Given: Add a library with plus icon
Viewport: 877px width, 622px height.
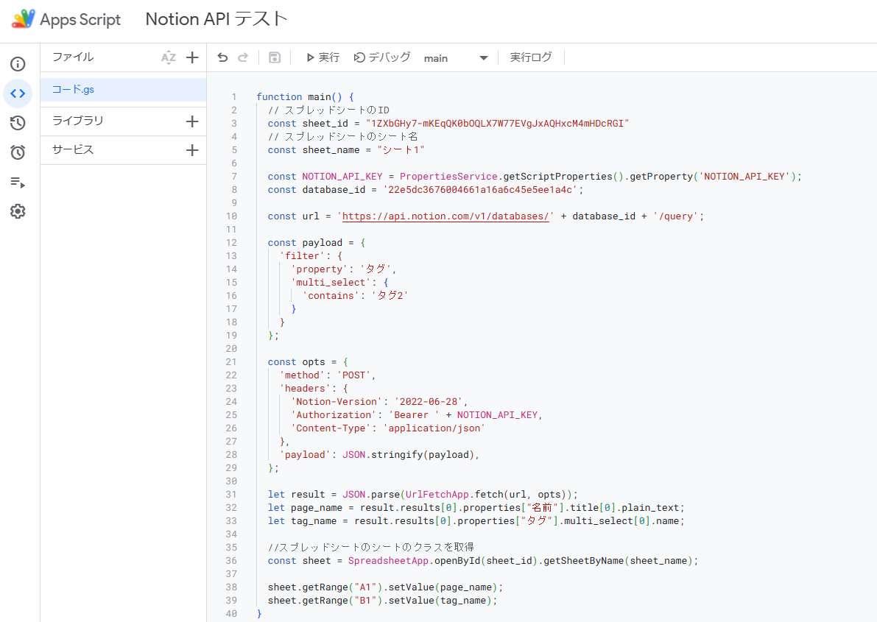Looking at the screenshot, I should click(192, 121).
